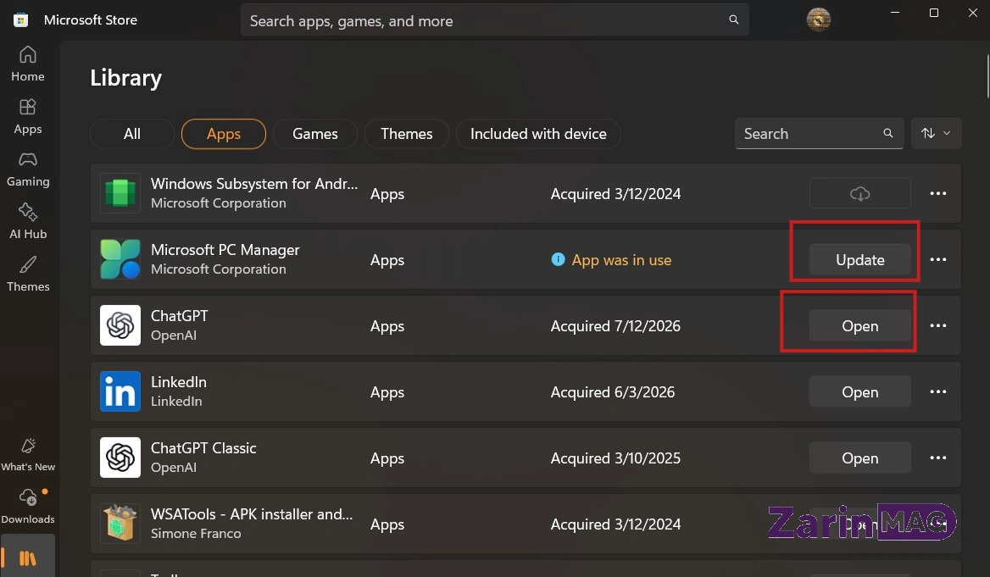
Task: Click the 'App was in use' status text
Action: [621, 260]
